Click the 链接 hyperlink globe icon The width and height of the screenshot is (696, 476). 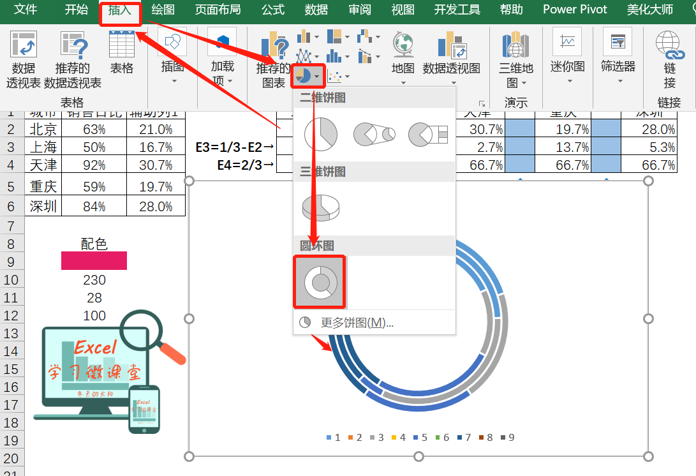669,45
